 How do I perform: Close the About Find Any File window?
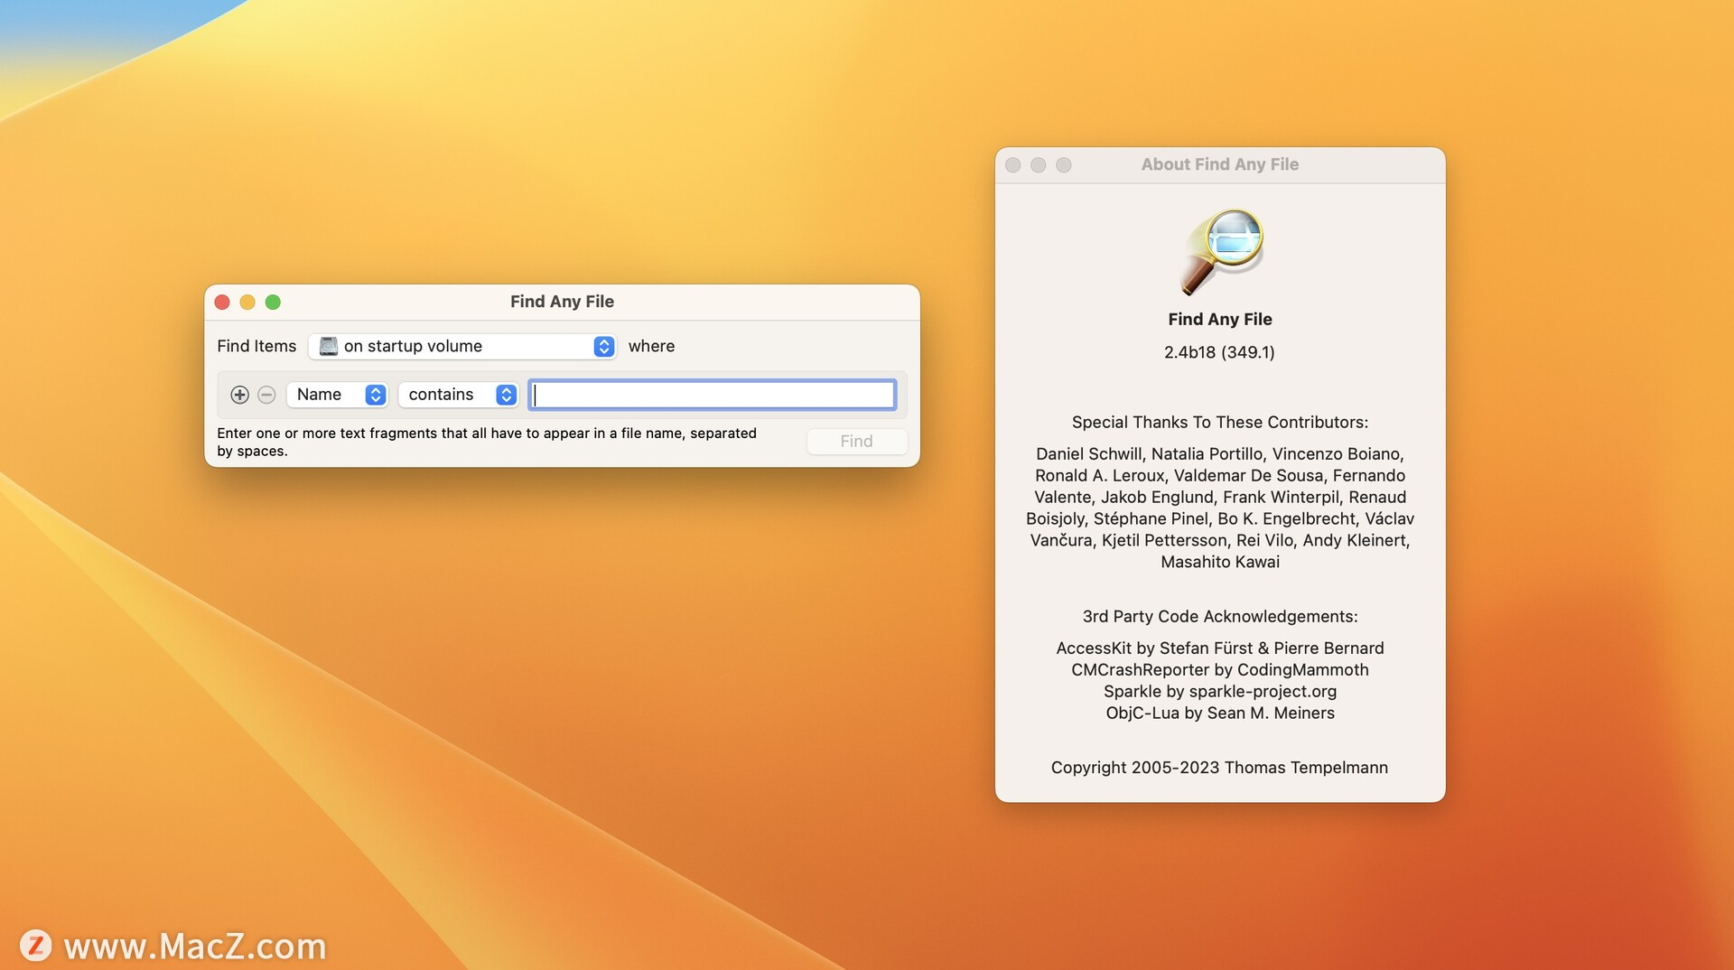(1013, 165)
